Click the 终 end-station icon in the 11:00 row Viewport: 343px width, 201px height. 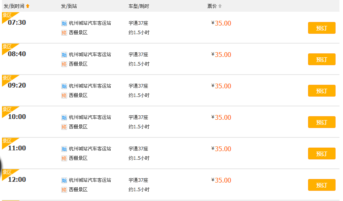tap(64, 158)
